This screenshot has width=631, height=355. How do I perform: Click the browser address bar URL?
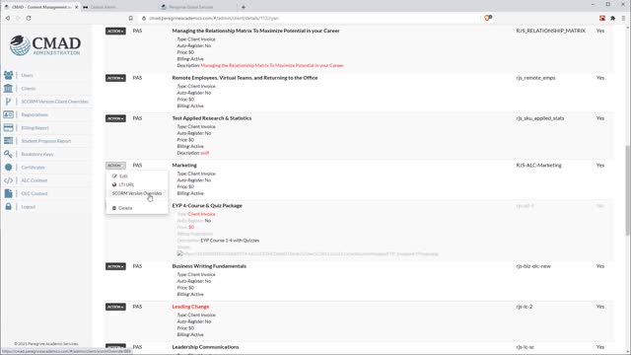pos(213,18)
